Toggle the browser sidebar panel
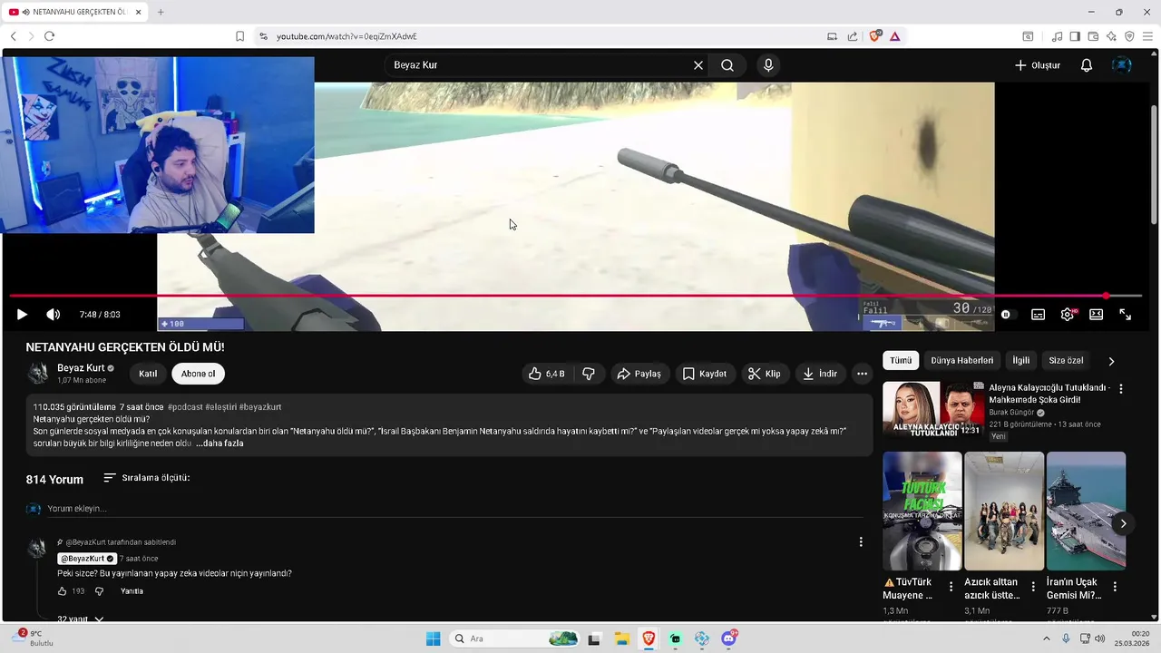The width and height of the screenshot is (1161, 653). click(1075, 36)
